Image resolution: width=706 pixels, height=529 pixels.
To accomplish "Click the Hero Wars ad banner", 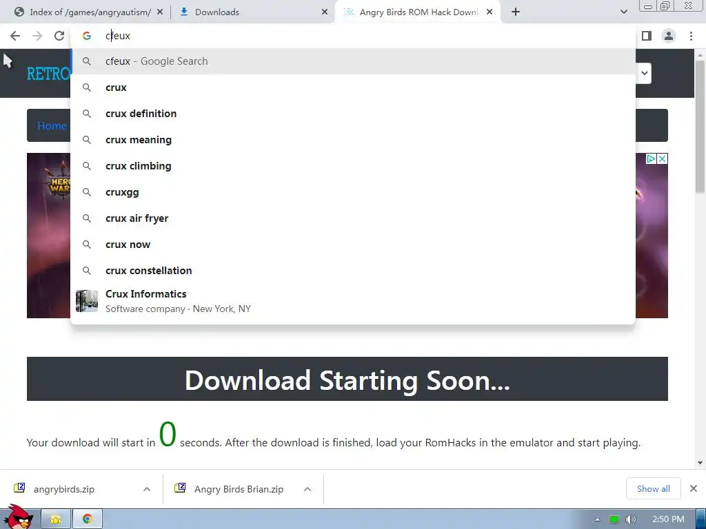I will [49, 236].
